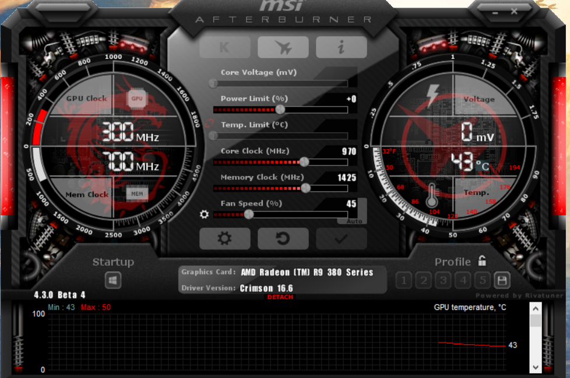The image size is (570, 378).
Task: Minimize the Afterburner window
Action: [x=495, y=13]
